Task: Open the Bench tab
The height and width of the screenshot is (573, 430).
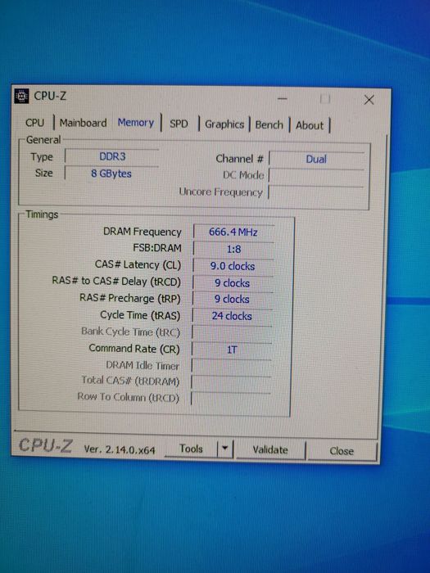Action: click(269, 125)
